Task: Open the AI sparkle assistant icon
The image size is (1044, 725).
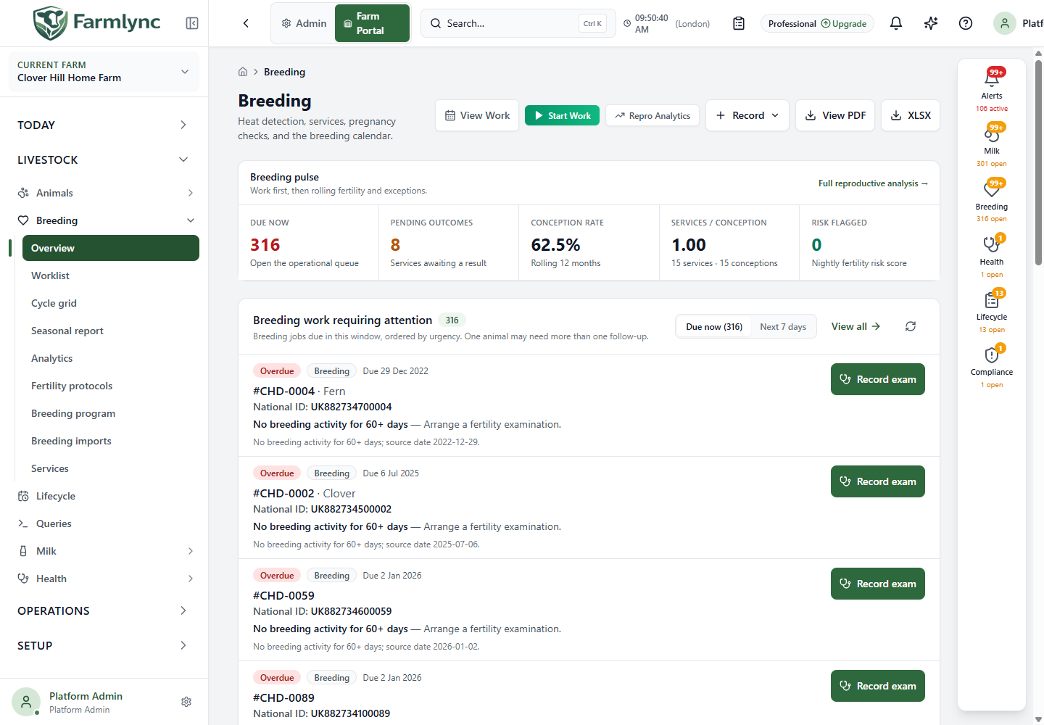Action: [x=931, y=23]
